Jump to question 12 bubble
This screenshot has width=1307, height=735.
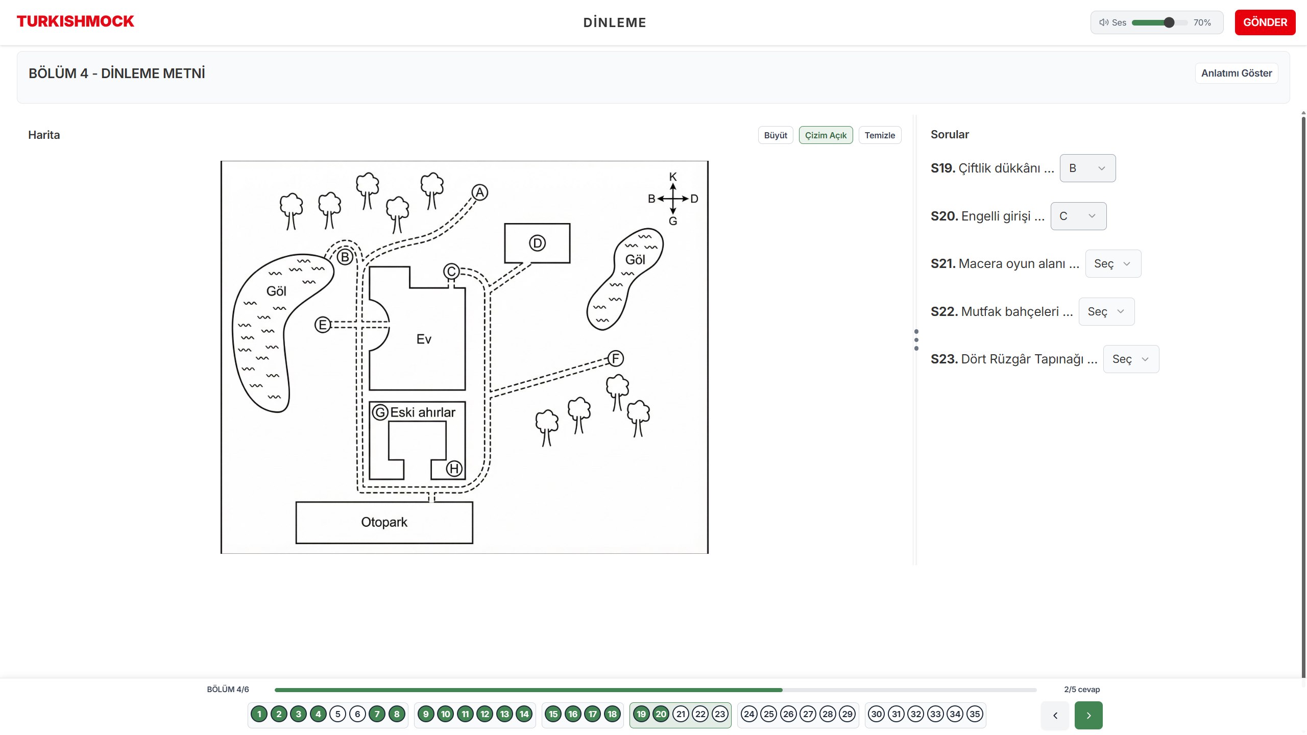[485, 714]
